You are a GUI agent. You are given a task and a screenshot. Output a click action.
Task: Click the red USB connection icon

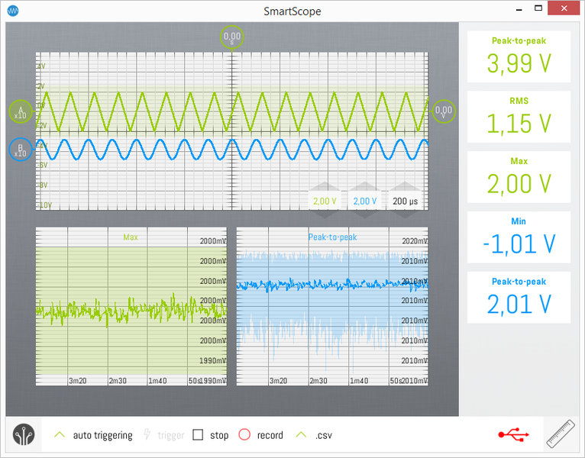(513, 435)
